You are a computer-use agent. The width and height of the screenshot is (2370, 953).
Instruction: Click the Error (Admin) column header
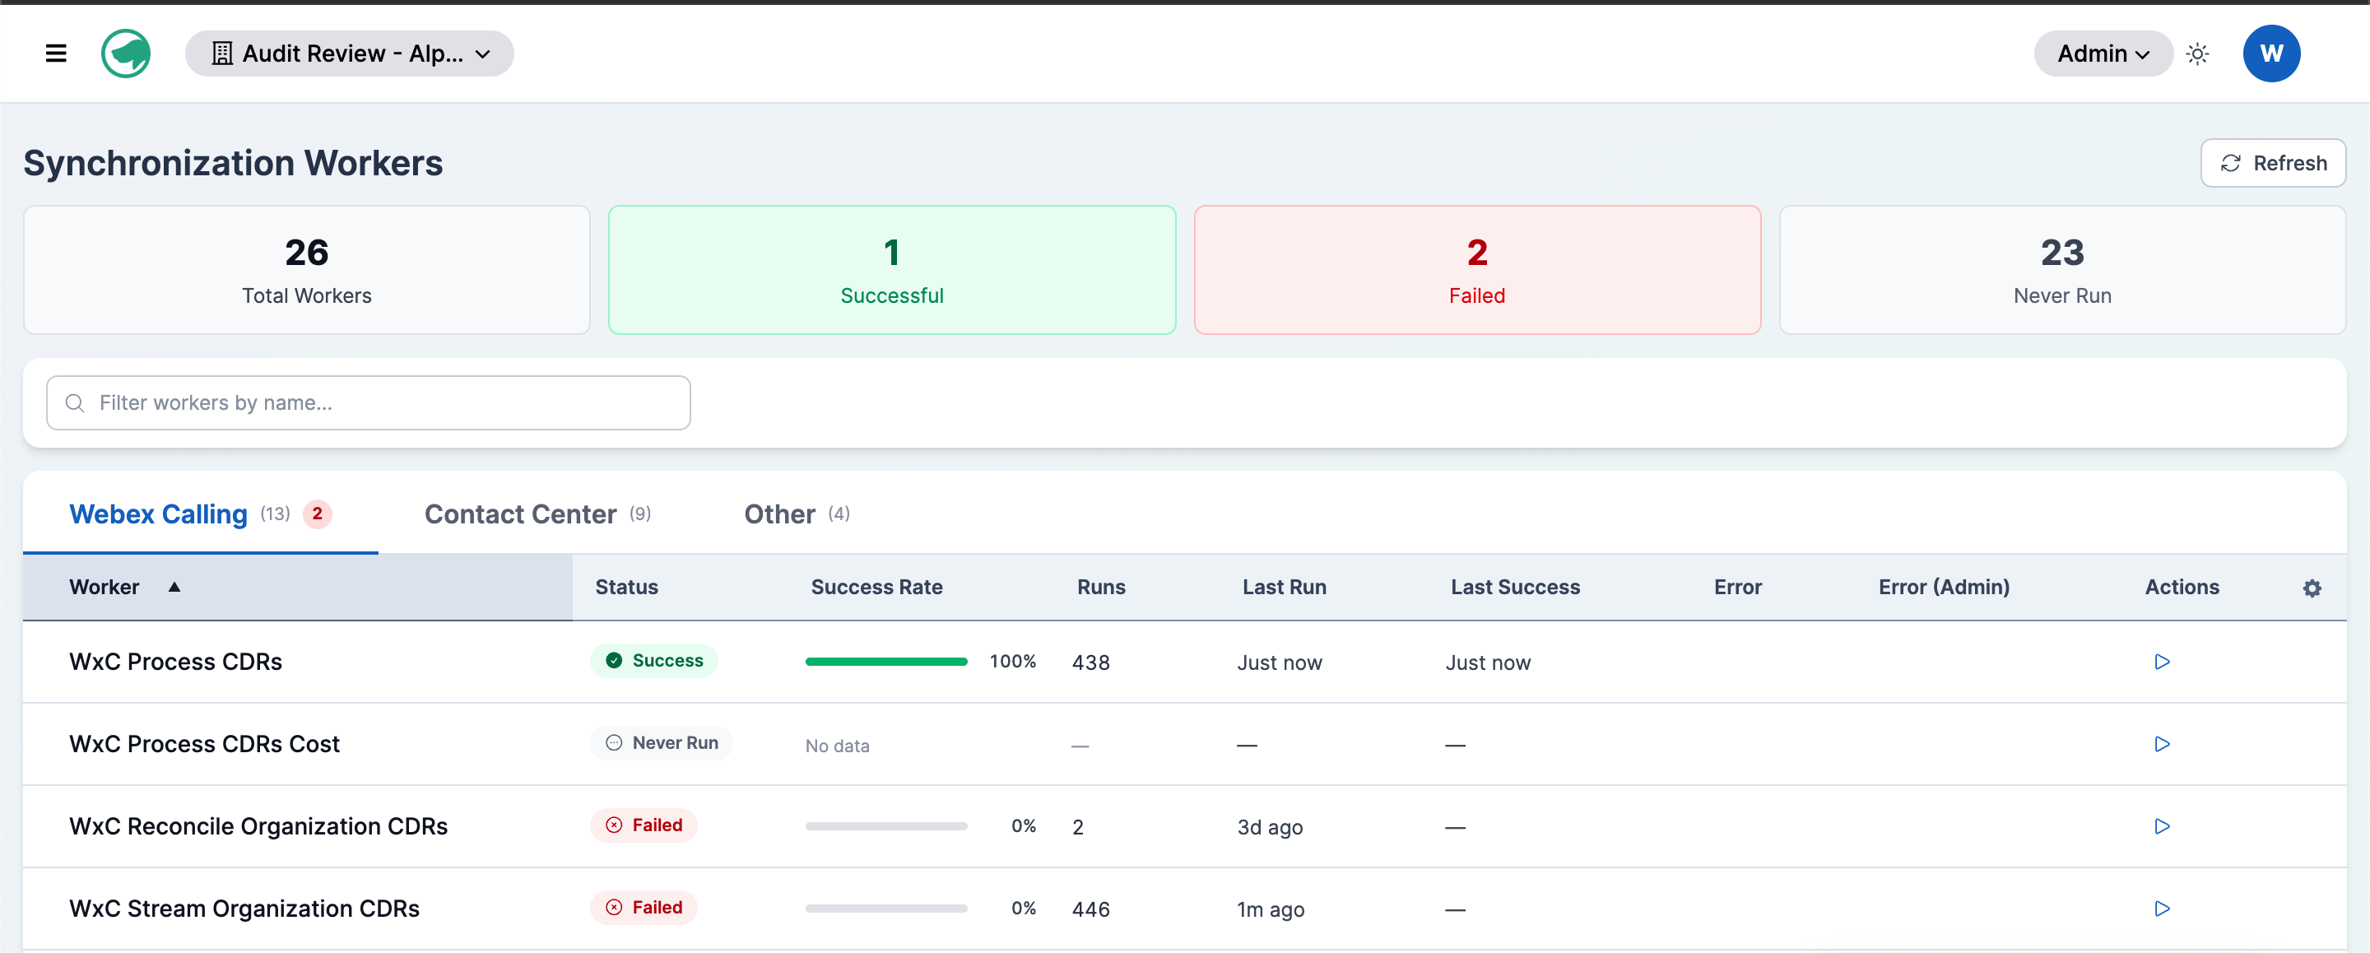tap(1943, 587)
